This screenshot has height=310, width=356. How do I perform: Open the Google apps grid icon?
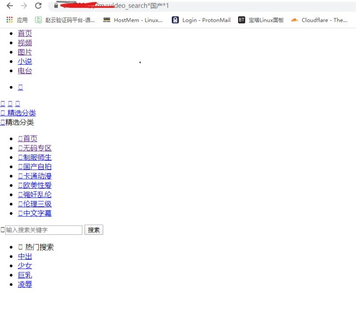[8, 20]
